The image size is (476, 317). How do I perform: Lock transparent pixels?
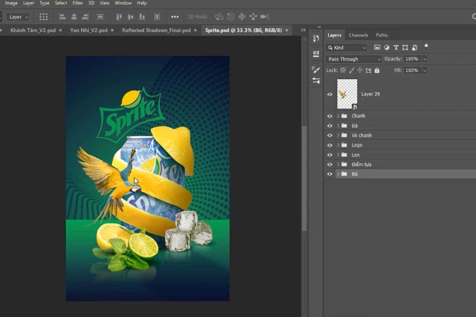343,70
